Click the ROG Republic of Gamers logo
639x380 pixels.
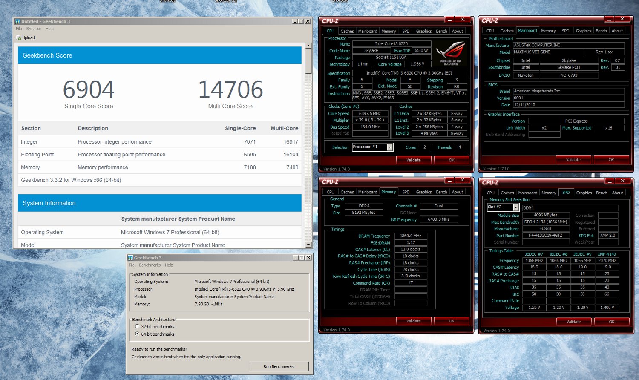pos(450,53)
